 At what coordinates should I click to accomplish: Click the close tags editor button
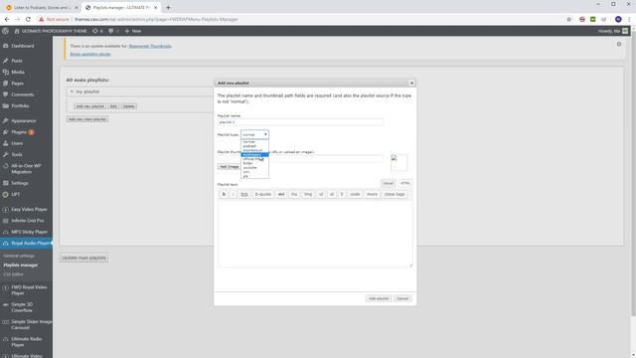tap(395, 194)
